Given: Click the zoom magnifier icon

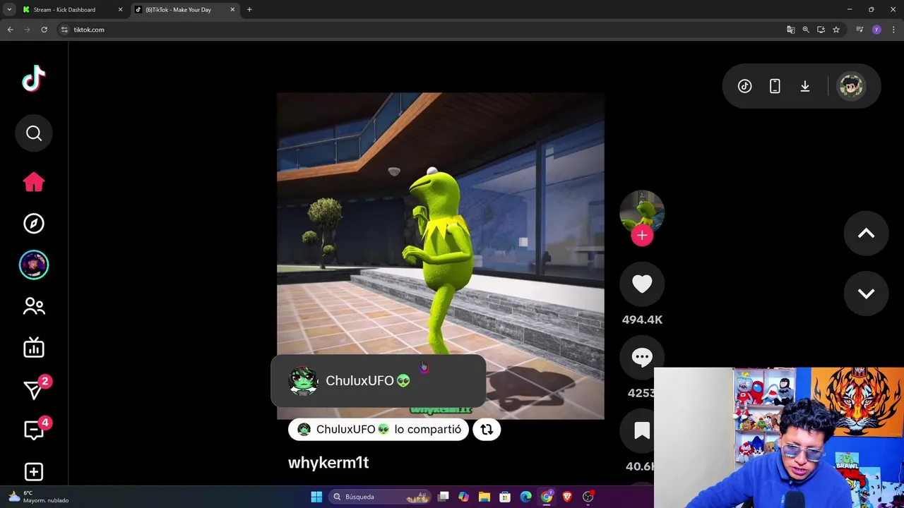Looking at the screenshot, I should click(x=806, y=30).
